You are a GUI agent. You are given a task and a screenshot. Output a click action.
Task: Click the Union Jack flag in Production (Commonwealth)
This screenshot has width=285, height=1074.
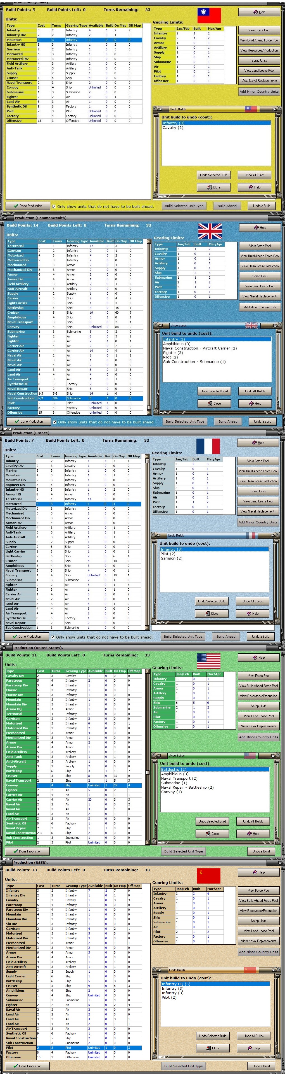210,231
